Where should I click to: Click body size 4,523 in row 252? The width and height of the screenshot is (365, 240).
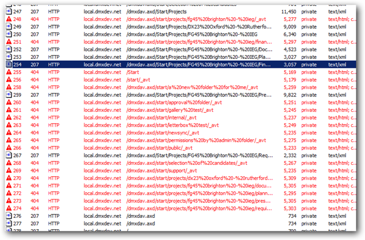click(290, 50)
